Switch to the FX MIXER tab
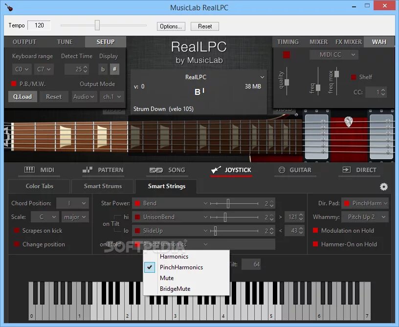 (x=349, y=42)
